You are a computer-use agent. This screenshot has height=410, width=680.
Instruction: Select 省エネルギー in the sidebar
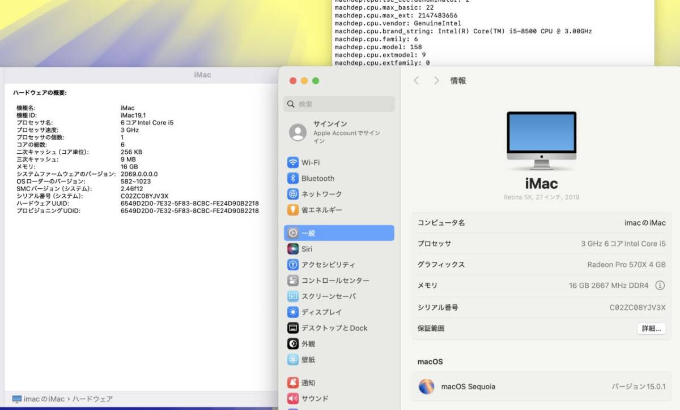pos(339,210)
